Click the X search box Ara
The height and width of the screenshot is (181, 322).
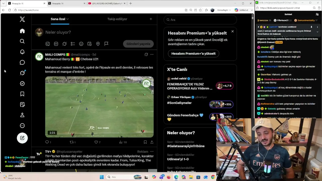200,20
